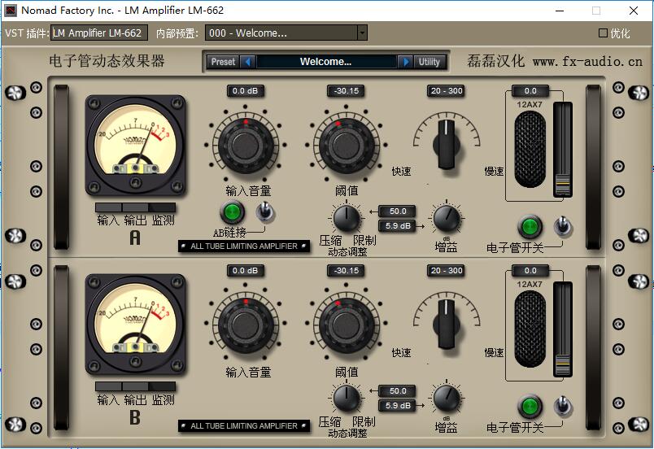Enable the 优化 checkbox
Image resolution: width=654 pixels, height=449 pixels.
pos(603,33)
